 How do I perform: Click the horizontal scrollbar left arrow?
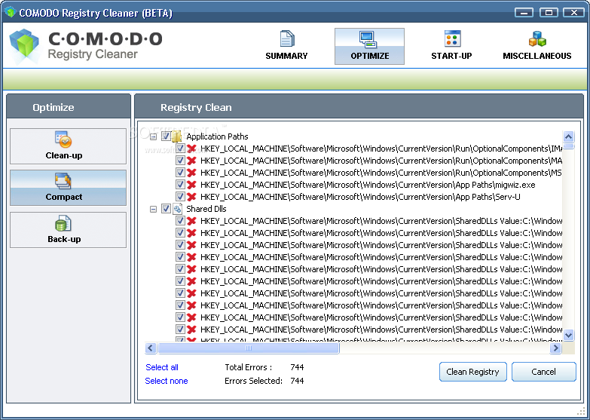[151, 348]
